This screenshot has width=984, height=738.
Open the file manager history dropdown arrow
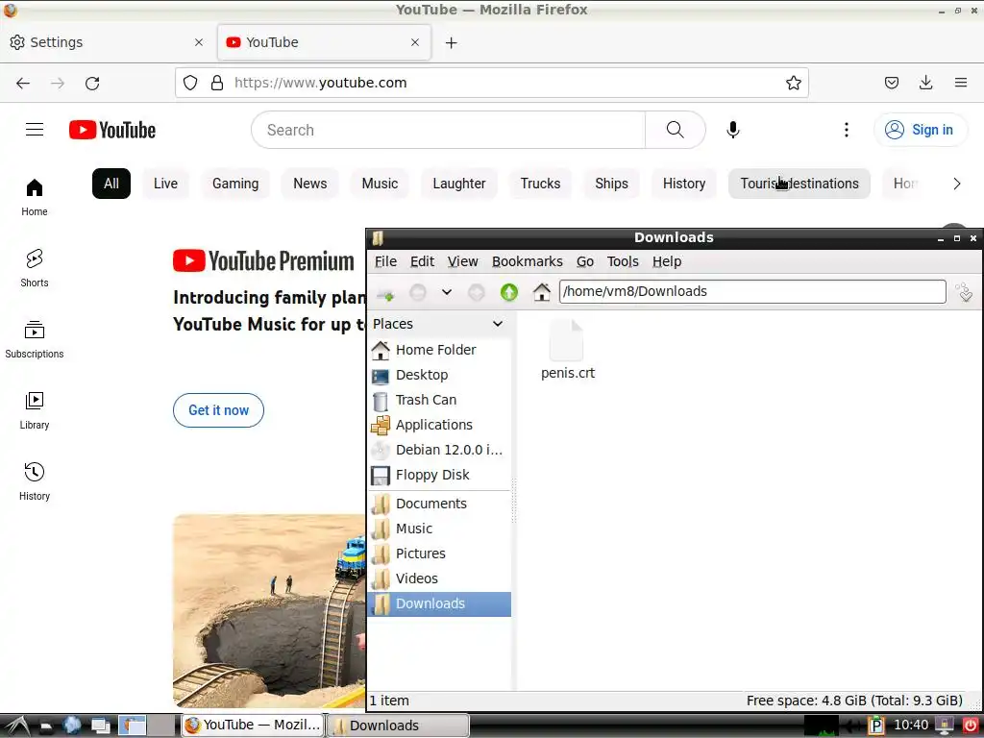(447, 292)
